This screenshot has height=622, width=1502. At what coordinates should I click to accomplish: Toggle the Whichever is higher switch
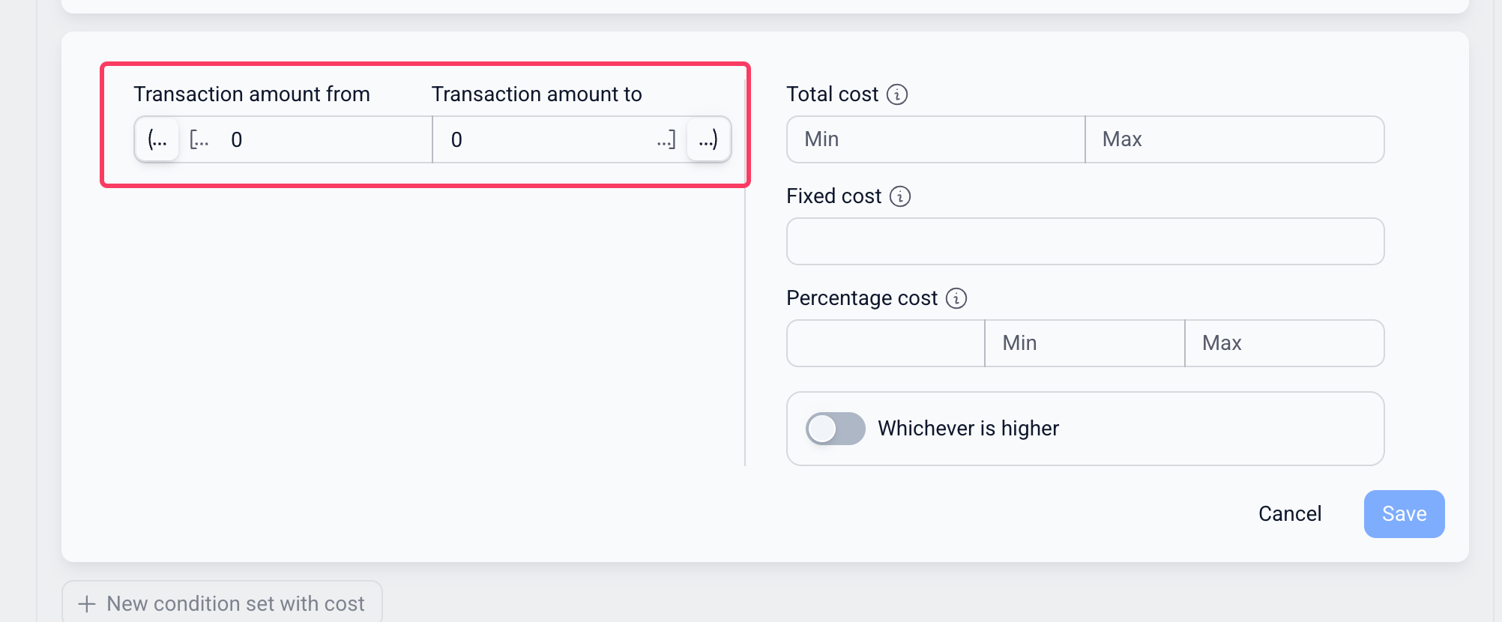836,429
